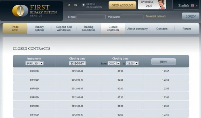201x118 pixels.
Task: Open the envelope mail icon
Action: coord(75,5)
